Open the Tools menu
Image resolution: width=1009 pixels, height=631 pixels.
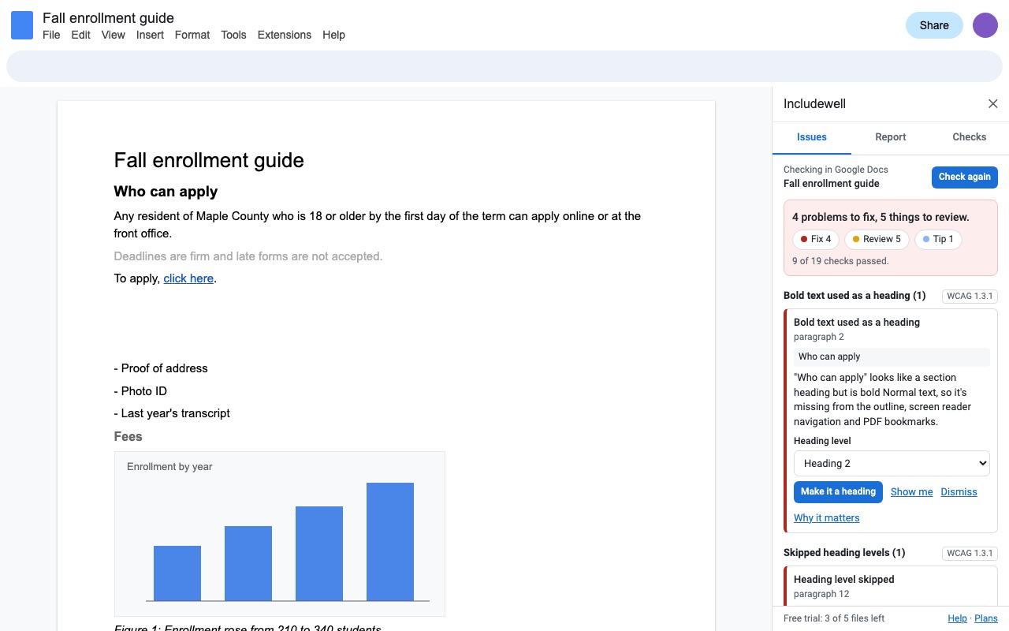(233, 35)
